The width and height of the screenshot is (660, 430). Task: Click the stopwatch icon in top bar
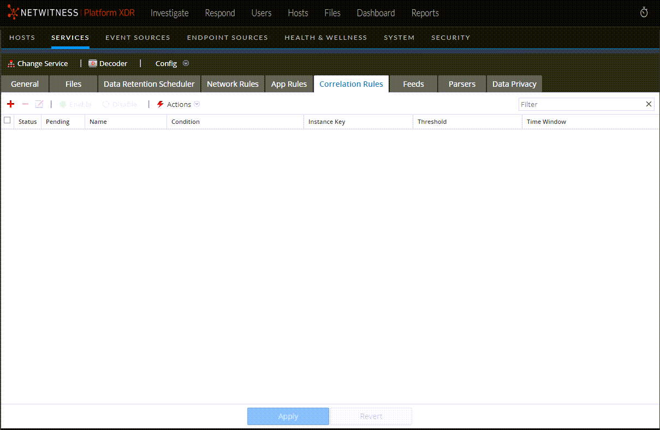click(x=644, y=13)
